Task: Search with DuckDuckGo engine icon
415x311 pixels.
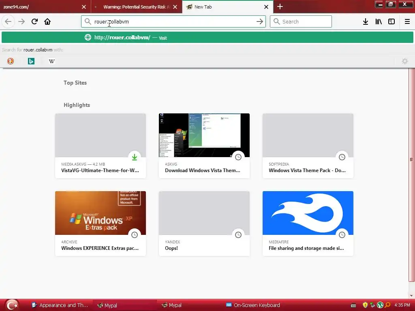Action: tap(10, 61)
